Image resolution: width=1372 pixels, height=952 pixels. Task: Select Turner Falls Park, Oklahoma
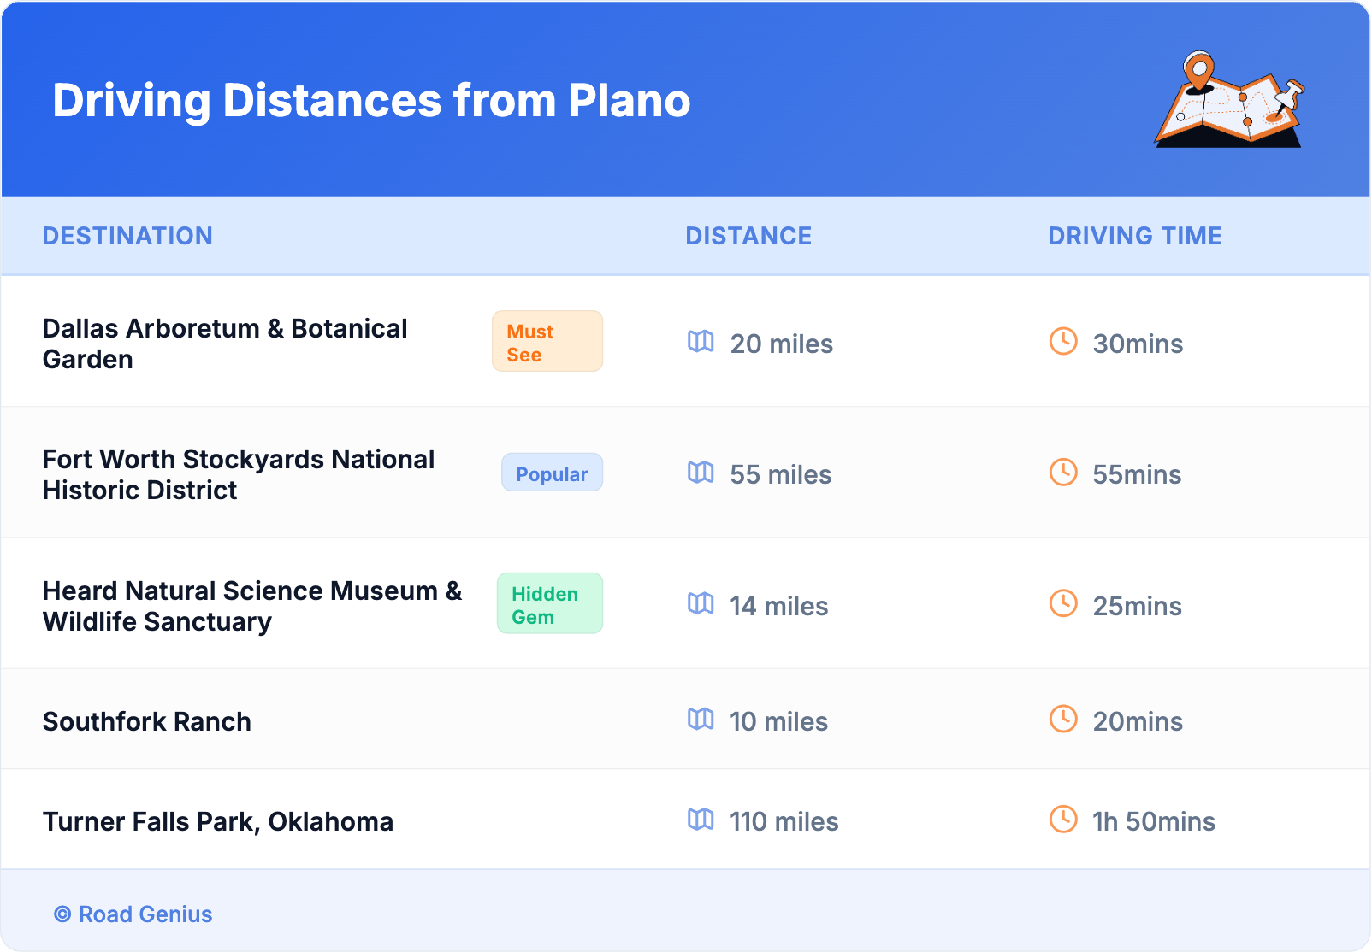218,822
